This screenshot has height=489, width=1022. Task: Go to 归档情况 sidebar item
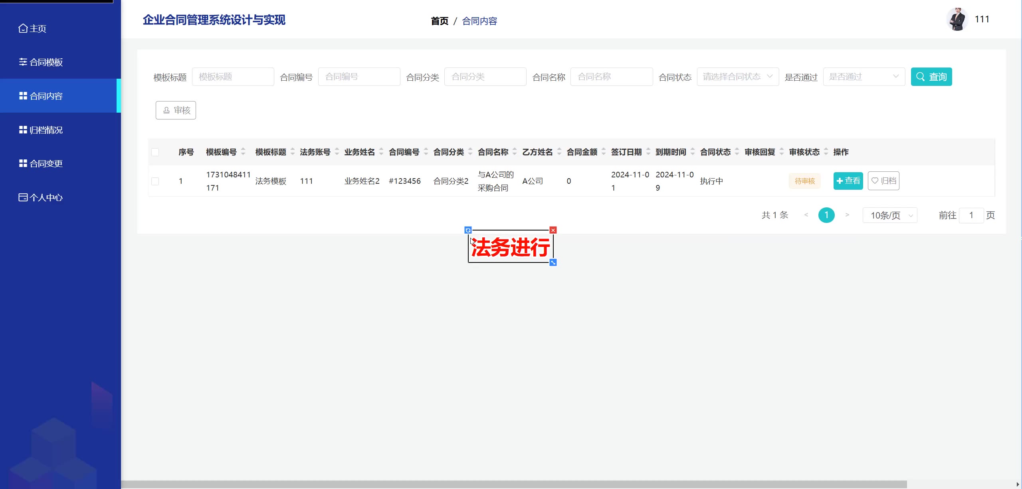[46, 130]
